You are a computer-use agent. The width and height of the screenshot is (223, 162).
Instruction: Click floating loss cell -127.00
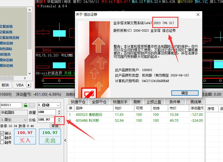click(x=197, y=114)
